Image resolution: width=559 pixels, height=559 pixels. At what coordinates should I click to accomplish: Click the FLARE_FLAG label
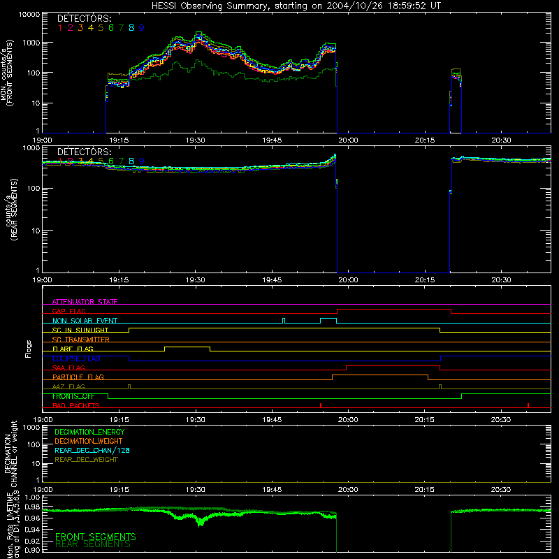73,349
